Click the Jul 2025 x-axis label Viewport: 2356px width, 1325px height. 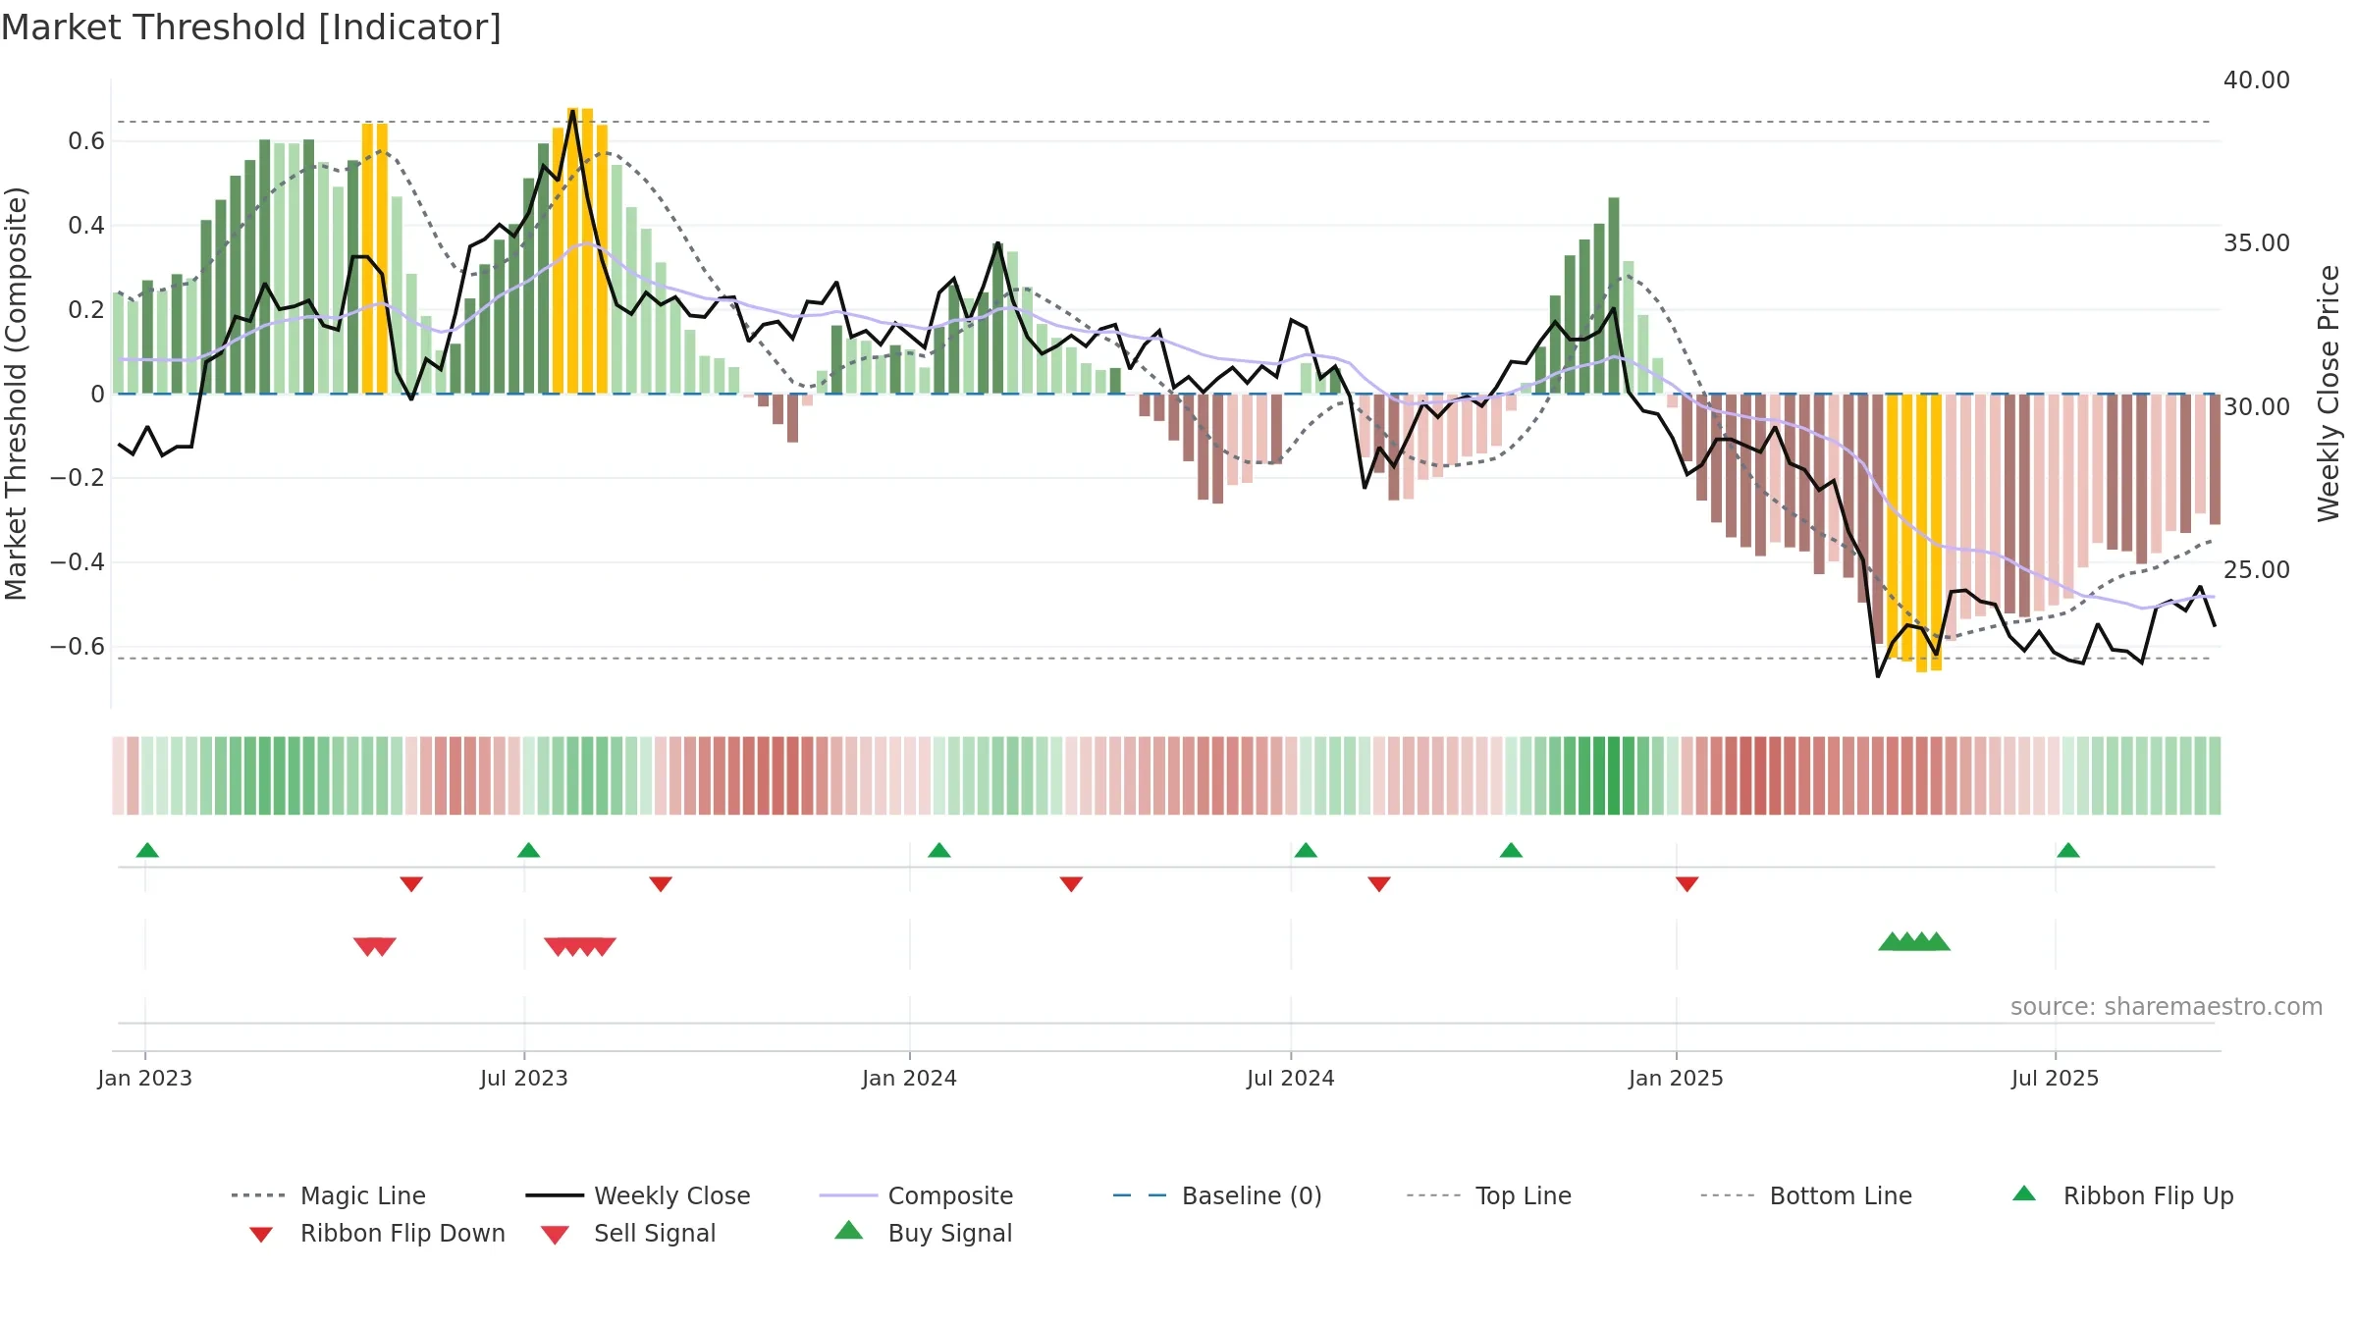pyautogui.click(x=2056, y=1079)
